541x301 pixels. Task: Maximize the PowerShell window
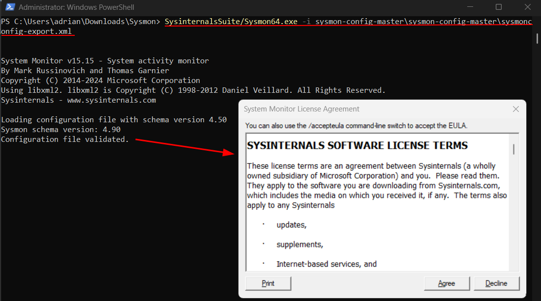499,7
